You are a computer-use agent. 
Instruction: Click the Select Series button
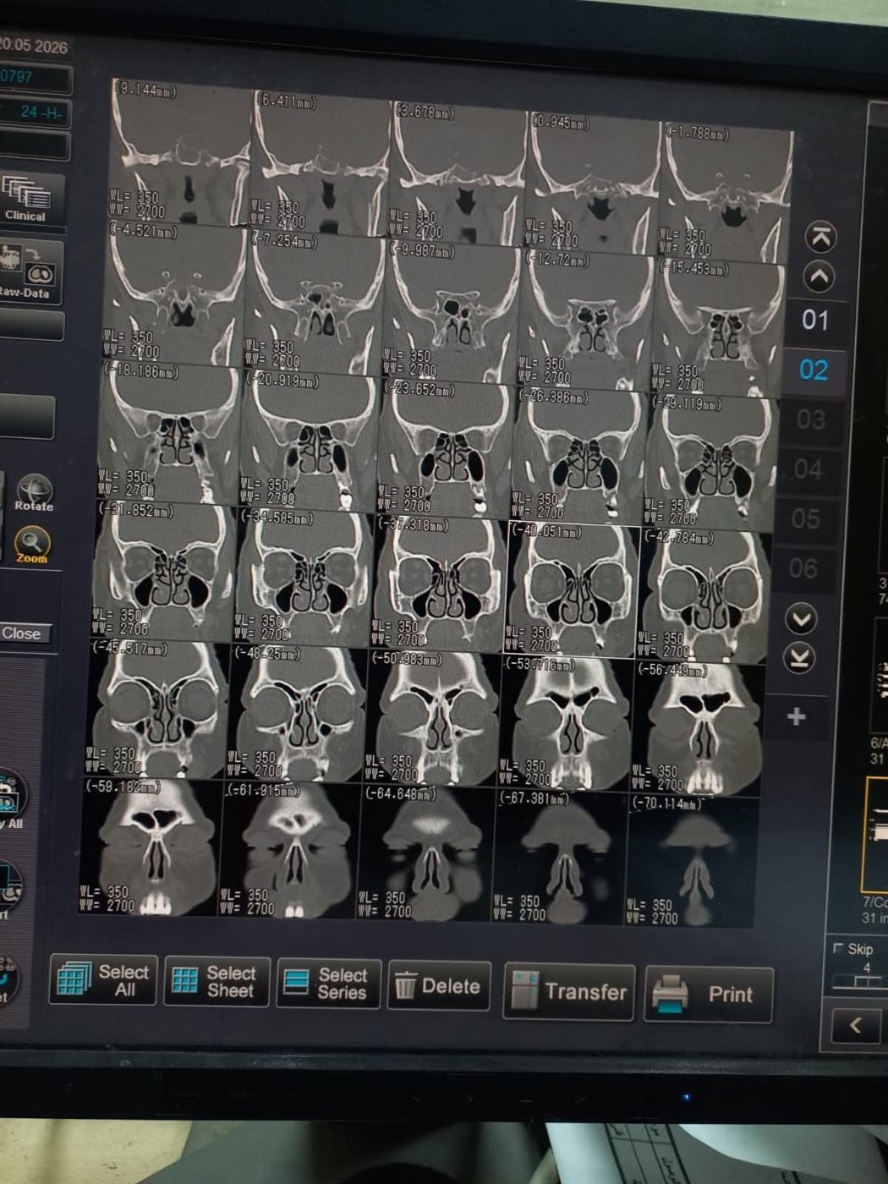(329, 984)
